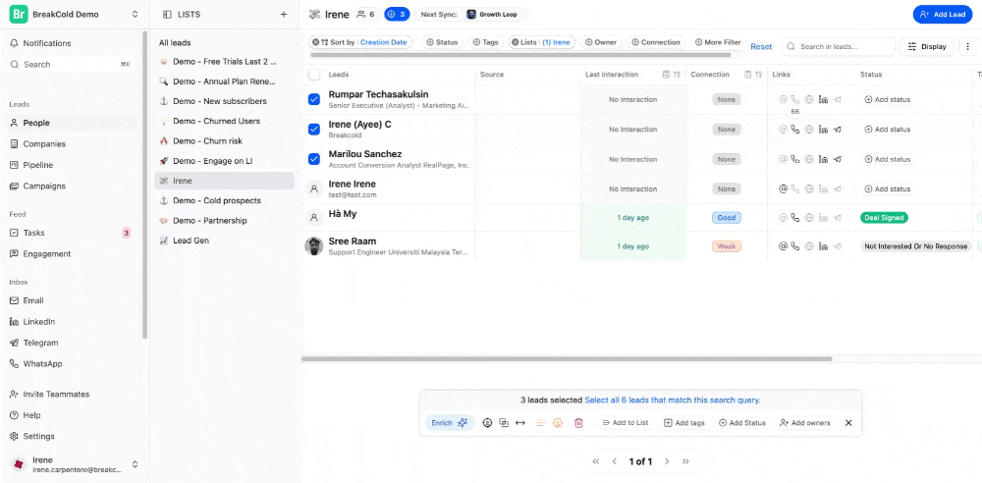Open Sort by Creation Date filter
Viewport: 982px width, 483px height.
tap(360, 42)
